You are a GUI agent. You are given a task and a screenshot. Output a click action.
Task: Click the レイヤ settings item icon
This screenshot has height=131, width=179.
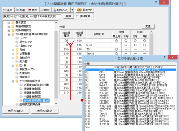coord(17,38)
